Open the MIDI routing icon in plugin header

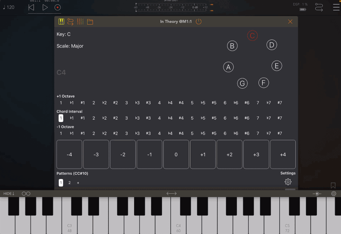click(71, 22)
